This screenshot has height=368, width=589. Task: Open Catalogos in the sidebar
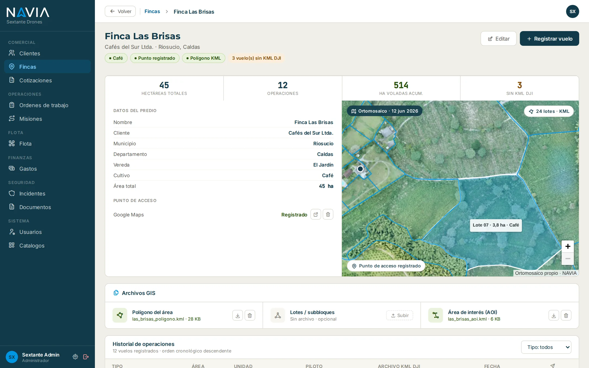point(47,246)
